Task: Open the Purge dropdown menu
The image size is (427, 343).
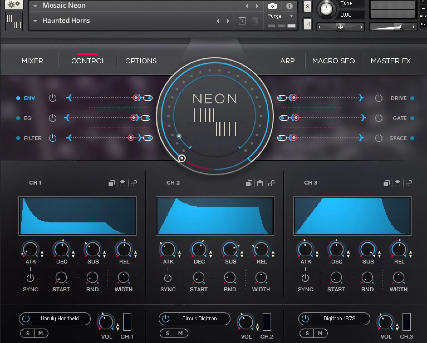Action: (x=291, y=16)
